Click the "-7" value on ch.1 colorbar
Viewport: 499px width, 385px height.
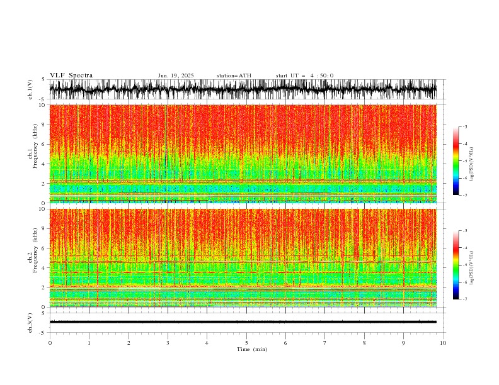click(x=465, y=195)
